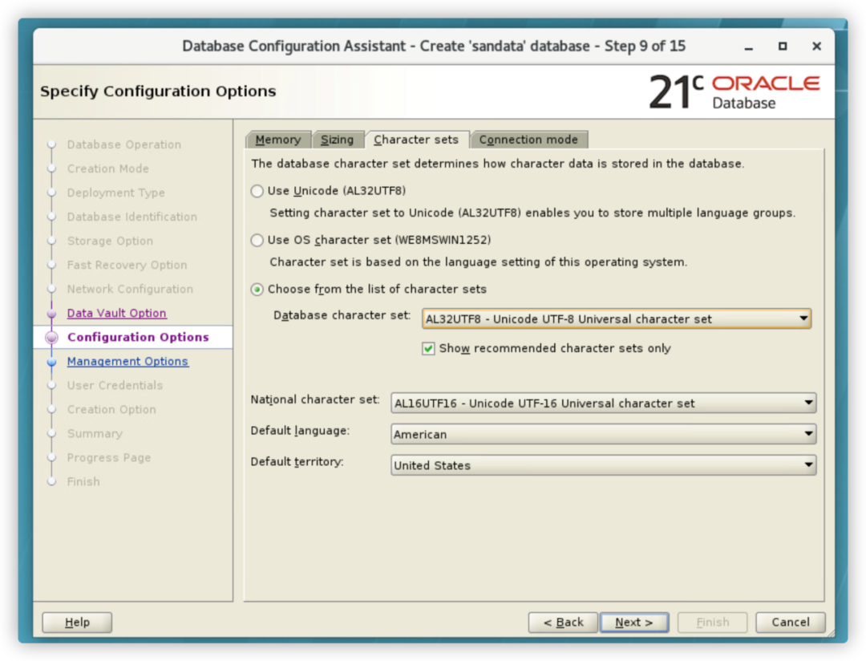Click the 'National character set:' label
The image size is (866, 661).
pyautogui.click(x=315, y=399)
